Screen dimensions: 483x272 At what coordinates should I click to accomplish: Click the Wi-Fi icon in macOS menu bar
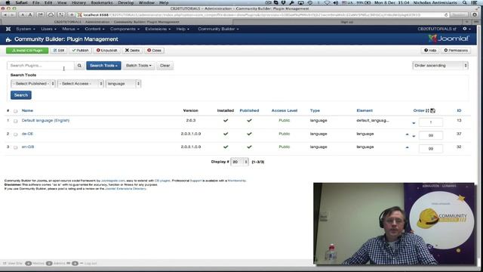click(x=327, y=3)
